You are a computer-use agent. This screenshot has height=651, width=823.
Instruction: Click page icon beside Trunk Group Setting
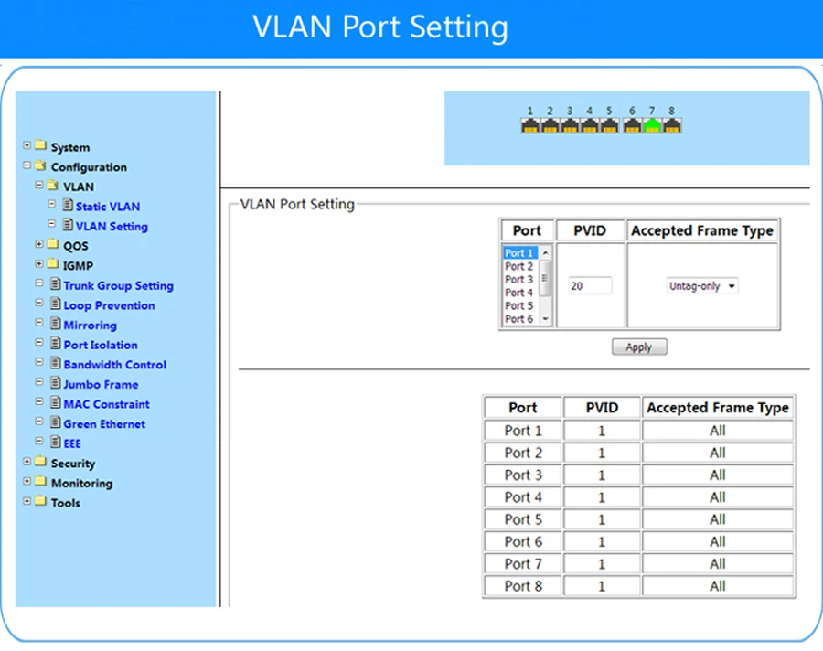coord(56,283)
